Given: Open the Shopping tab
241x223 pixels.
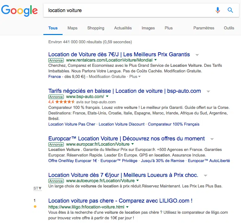Looking at the screenshot, I should (x=96, y=28).
